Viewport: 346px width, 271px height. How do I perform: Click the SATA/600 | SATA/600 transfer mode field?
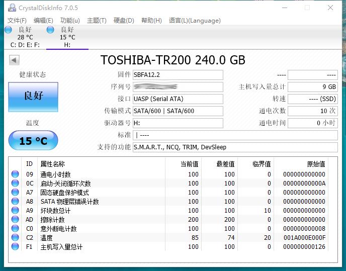coord(178,111)
